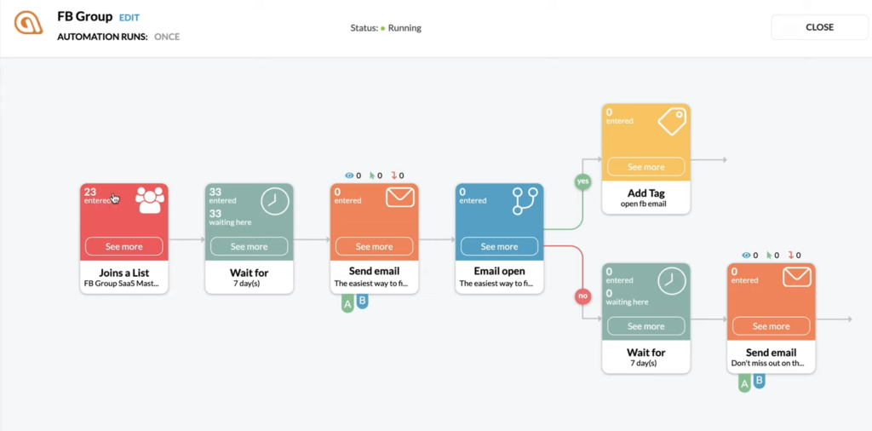This screenshot has height=431, width=872.
Task: Expand See more on Email open node
Action: tap(499, 246)
